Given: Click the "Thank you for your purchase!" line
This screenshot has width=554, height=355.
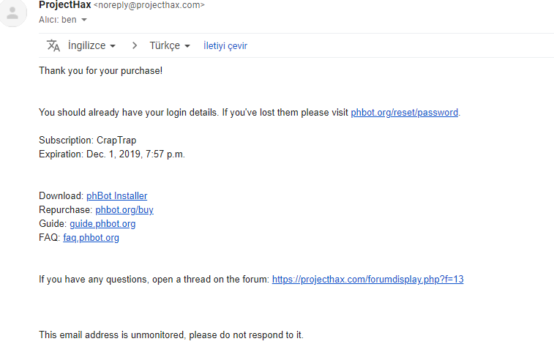Looking at the screenshot, I should [100, 71].
